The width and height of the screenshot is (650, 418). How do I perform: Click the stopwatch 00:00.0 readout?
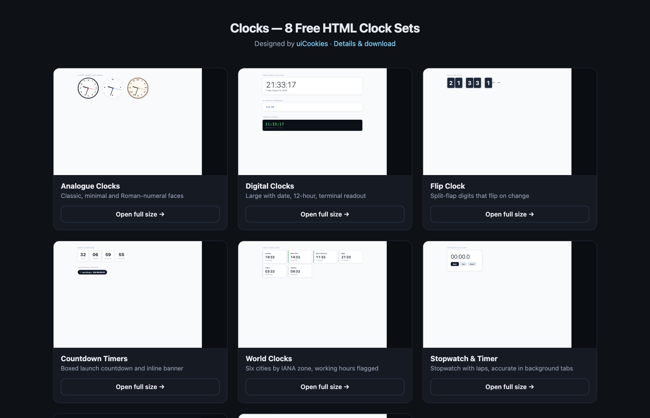click(460, 257)
